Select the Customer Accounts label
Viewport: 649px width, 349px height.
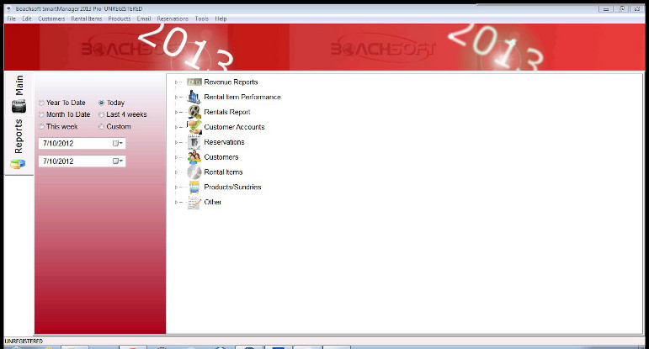[x=234, y=127]
